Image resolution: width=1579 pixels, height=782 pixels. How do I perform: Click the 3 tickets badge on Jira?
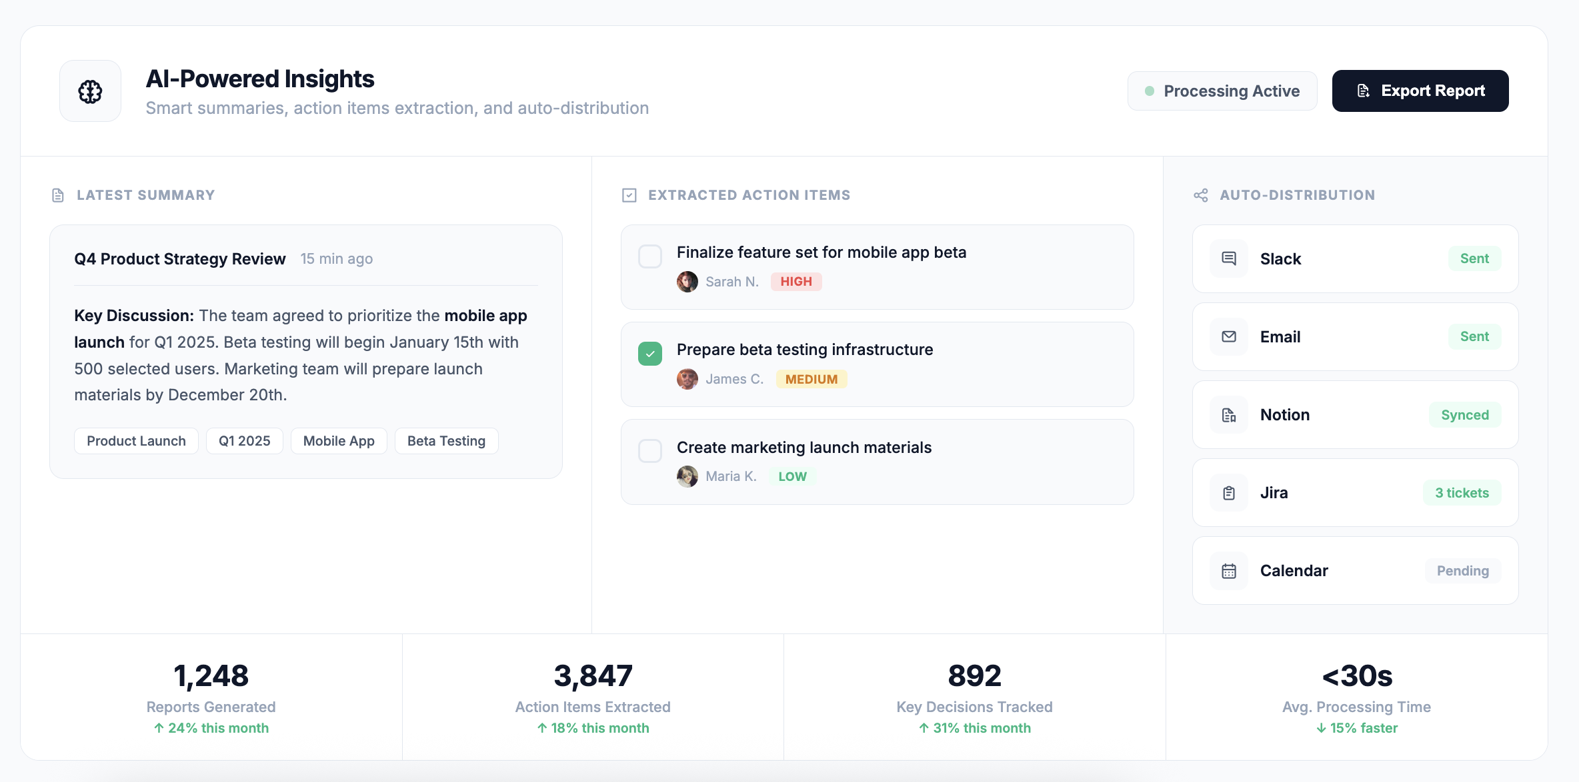(x=1461, y=492)
